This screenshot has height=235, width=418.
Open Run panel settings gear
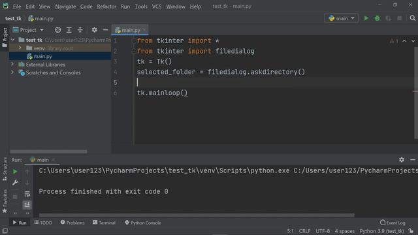(402, 159)
